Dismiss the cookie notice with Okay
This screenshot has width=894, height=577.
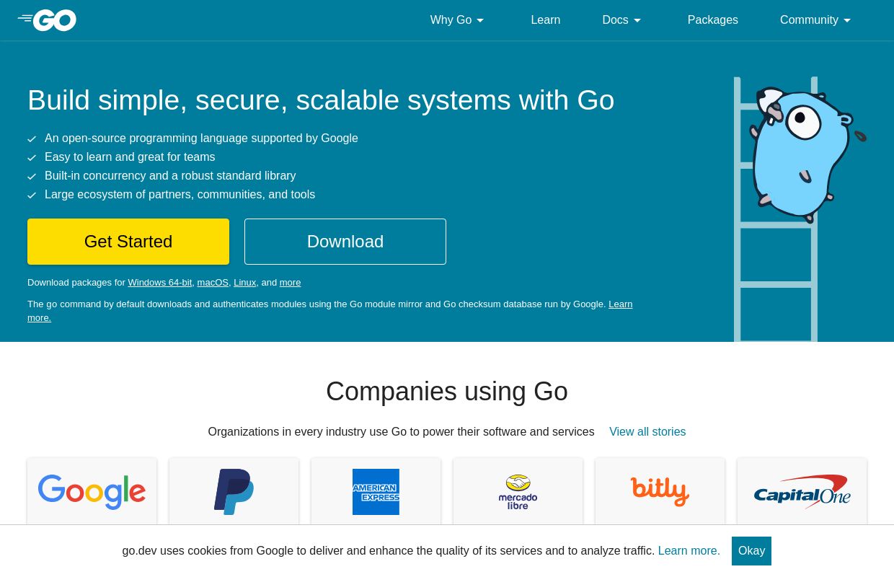751,550
